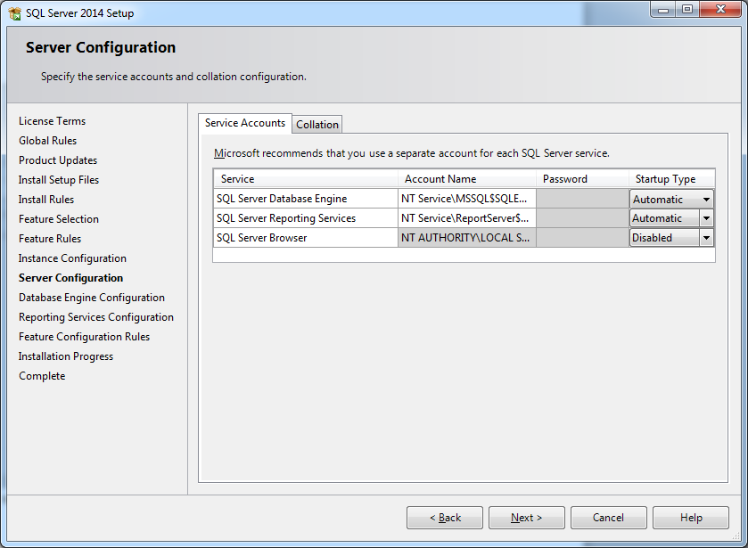Click Feature Selection step
The width and height of the screenshot is (748, 548).
coord(59,219)
